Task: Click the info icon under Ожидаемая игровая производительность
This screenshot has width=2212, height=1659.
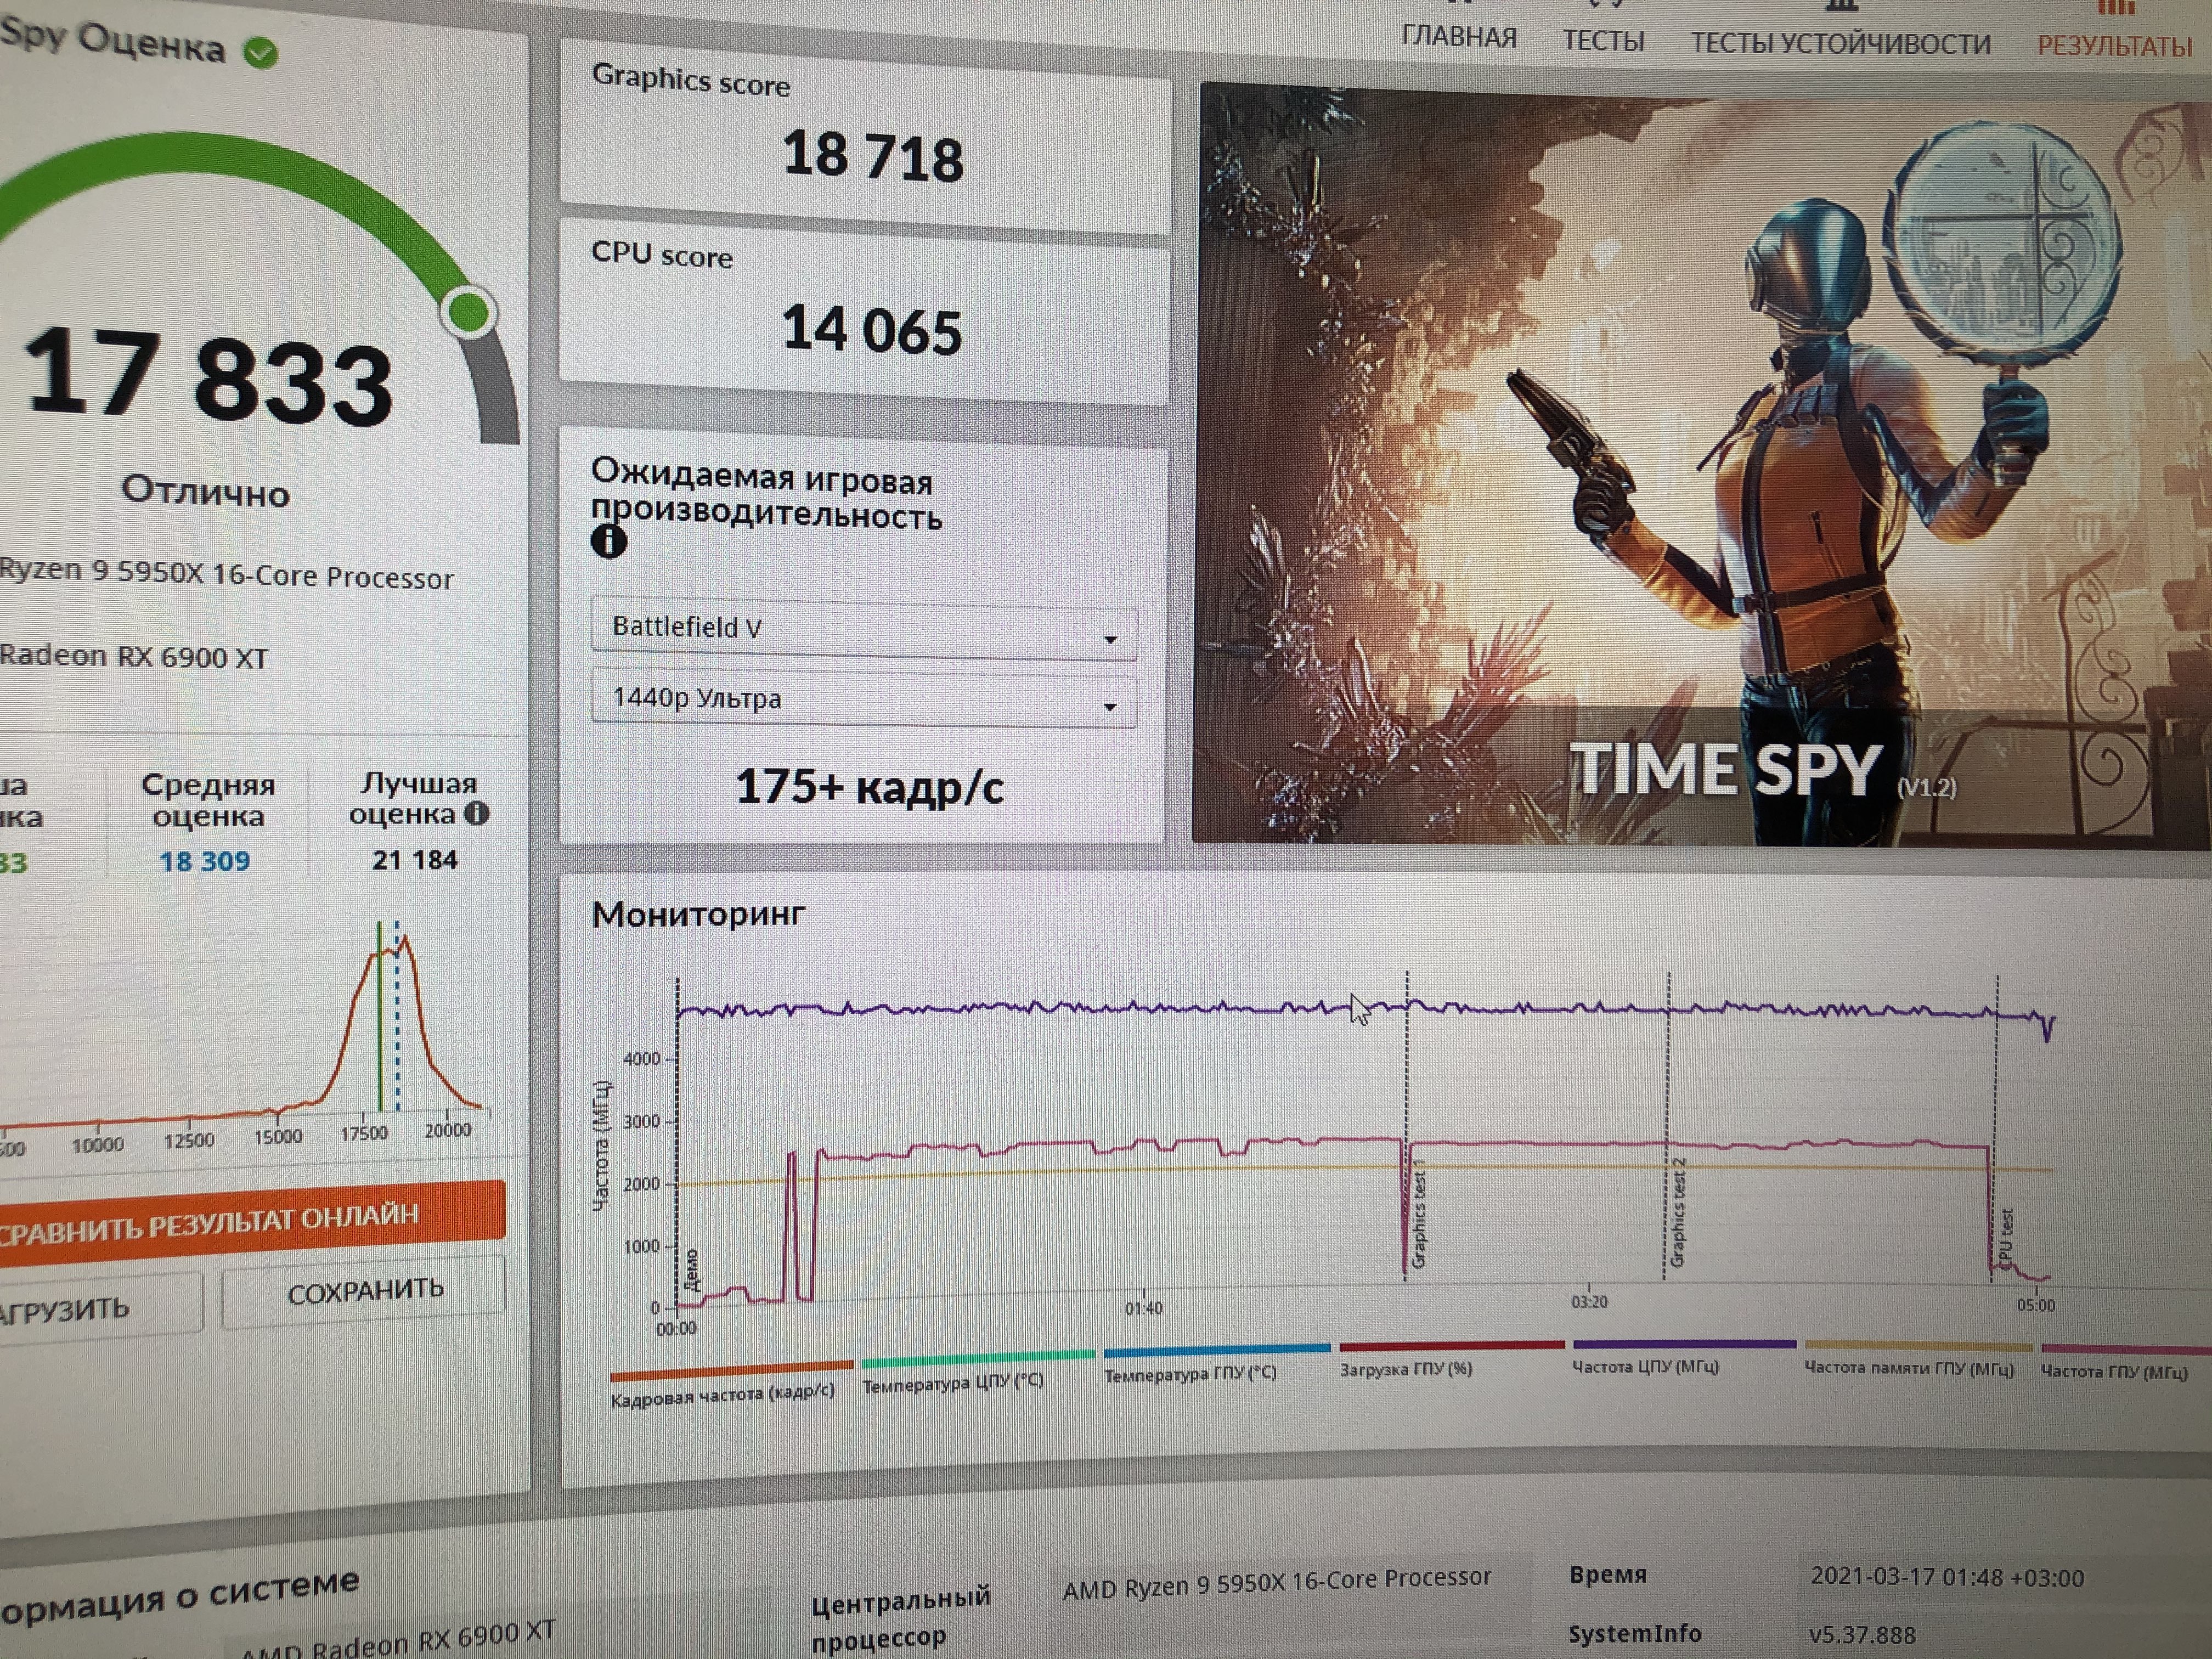Action: coord(608,543)
